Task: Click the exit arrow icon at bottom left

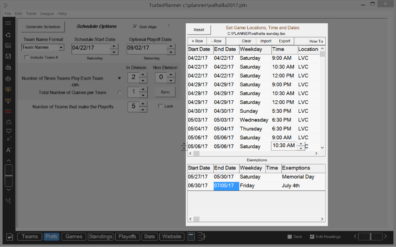Action: [x=9, y=237]
